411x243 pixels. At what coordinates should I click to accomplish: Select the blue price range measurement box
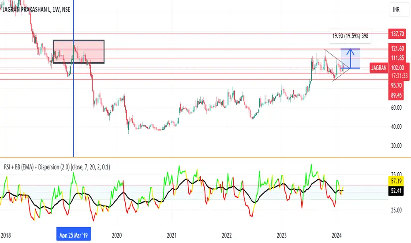coord(351,59)
